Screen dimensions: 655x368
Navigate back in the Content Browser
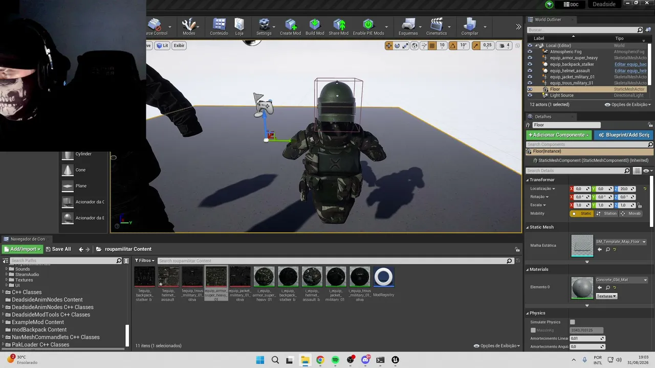81,249
